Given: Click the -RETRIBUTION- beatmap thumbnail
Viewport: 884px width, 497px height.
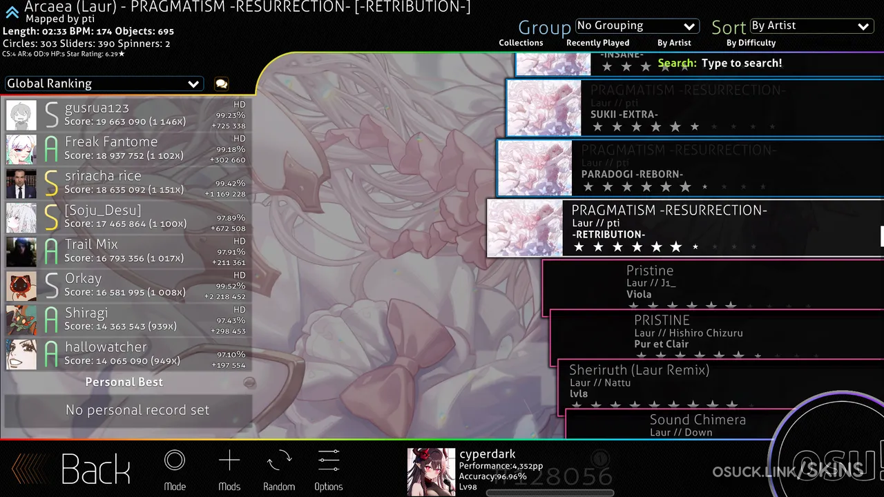Looking at the screenshot, I should (526, 228).
